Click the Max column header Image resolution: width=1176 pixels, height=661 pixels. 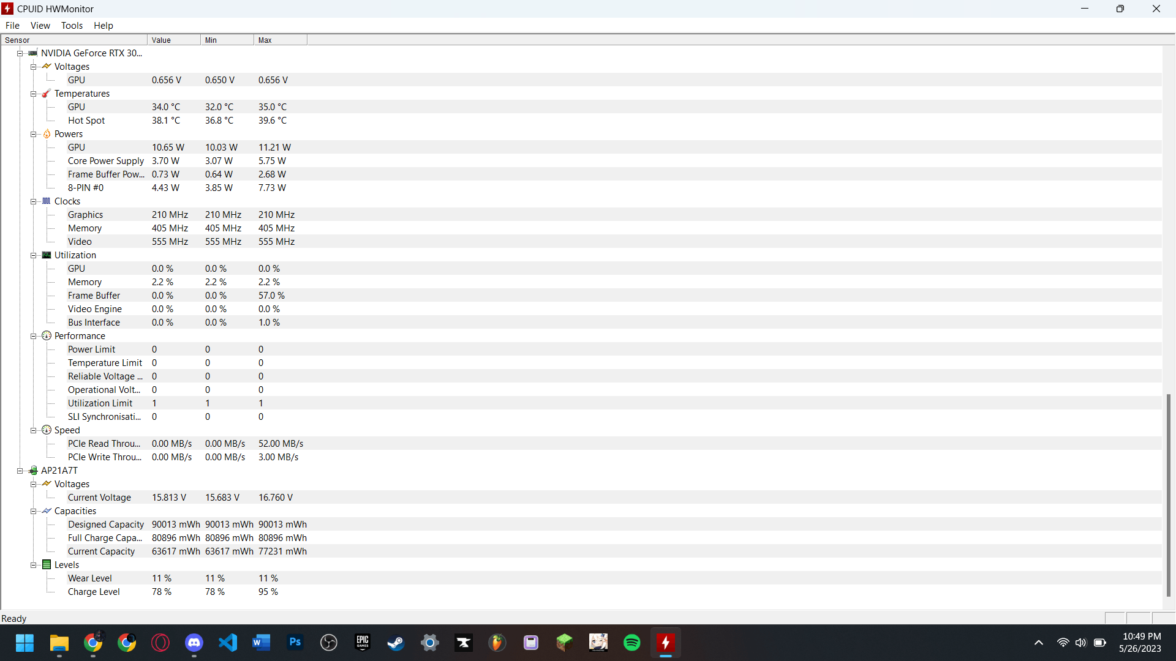coord(280,40)
